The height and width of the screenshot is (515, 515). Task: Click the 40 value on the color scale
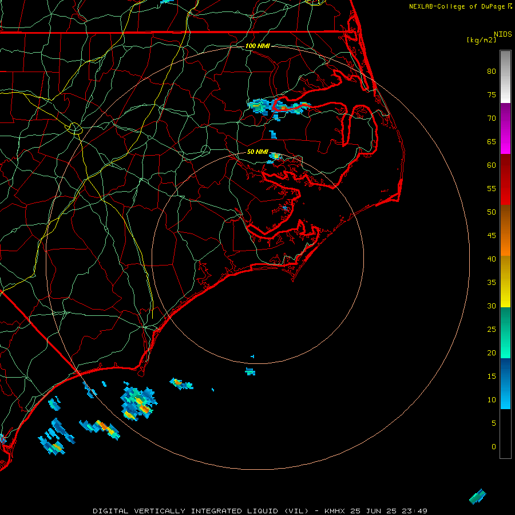pos(492,259)
